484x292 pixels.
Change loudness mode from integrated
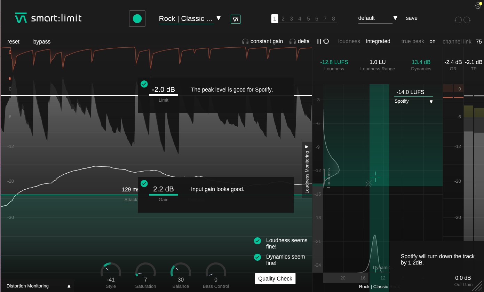378,41
